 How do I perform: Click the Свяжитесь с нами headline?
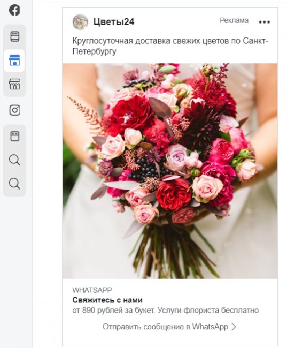(x=107, y=300)
